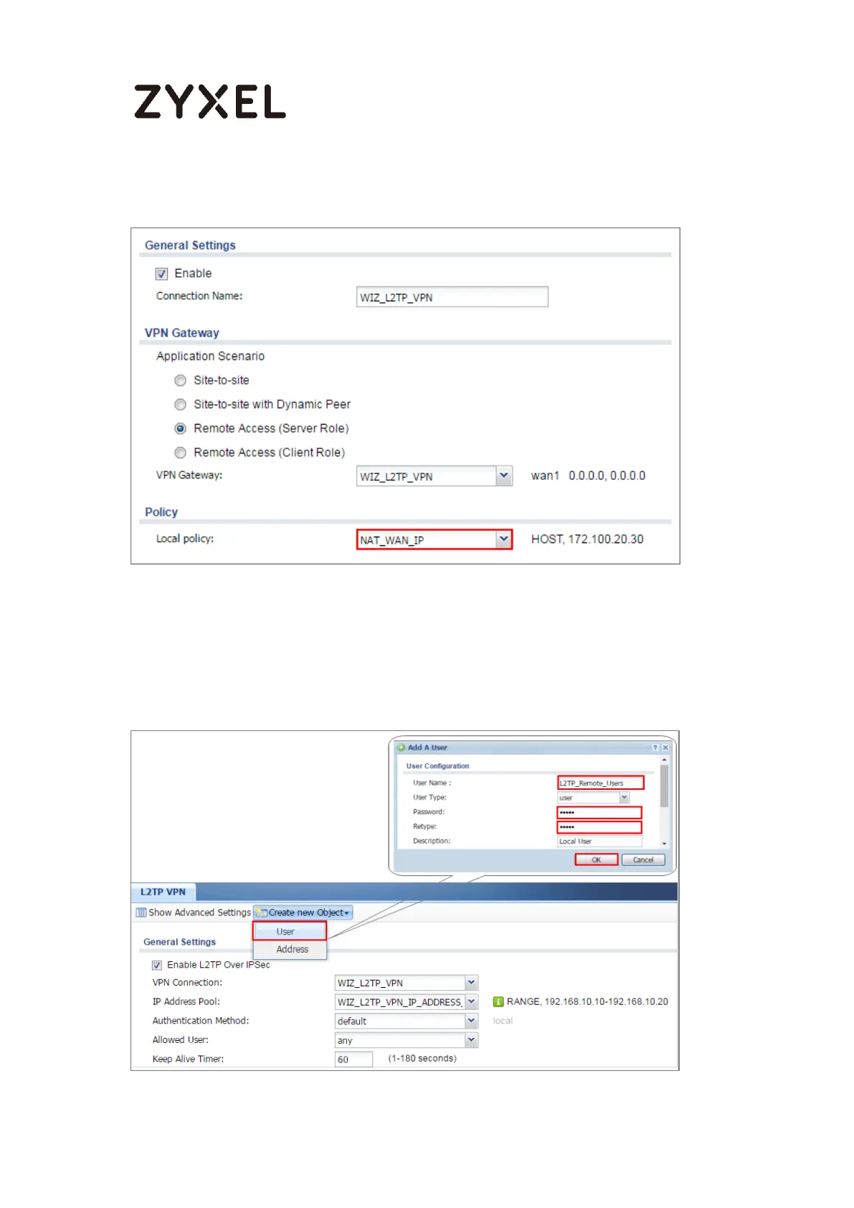Open the Create new Object menu
Viewport: 854px width, 1208px height.
pyautogui.click(x=303, y=912)
